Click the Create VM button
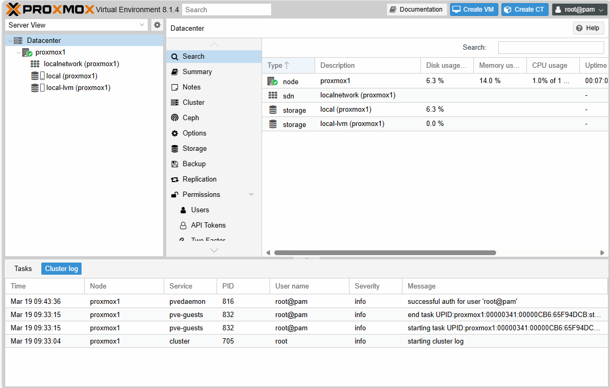The width and height of the screenshot is (610, 388). (x=473, y=9)
